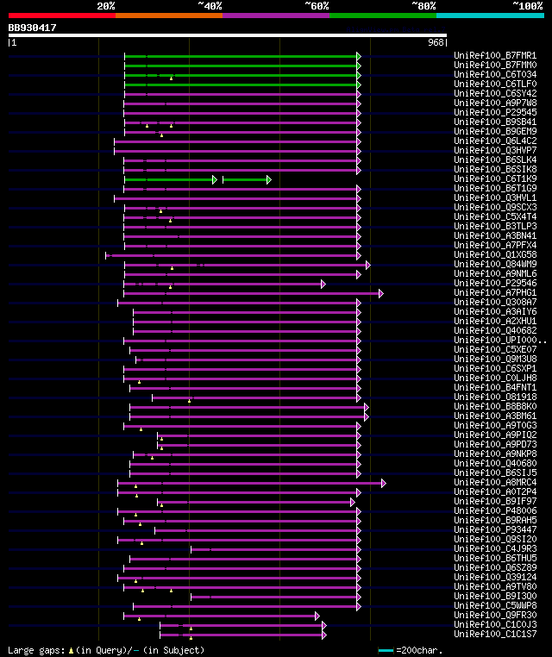This screenshot has width=552, height=657.
Task: Click the purple ~60% identity band
Action: (276, 16)
